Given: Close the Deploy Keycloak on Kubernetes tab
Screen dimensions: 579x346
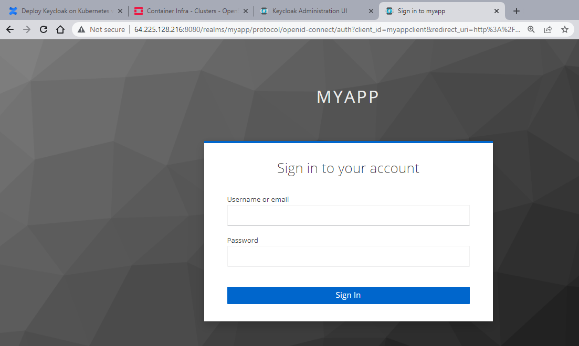Looking at the screenshot, I should (x=120, y=11).
